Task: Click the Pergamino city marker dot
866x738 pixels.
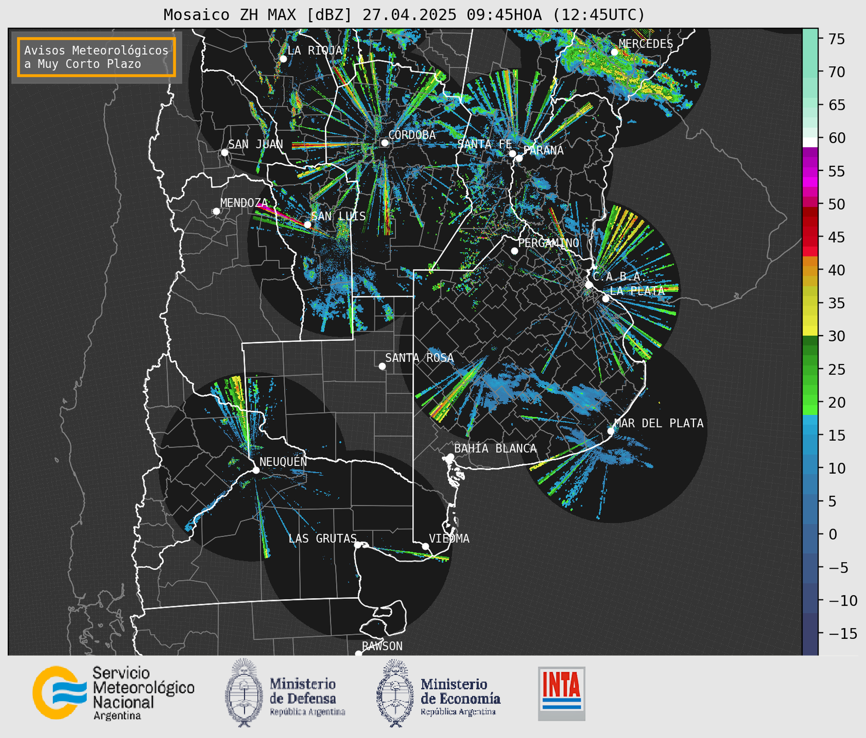Action: click(x=514, y=251)
